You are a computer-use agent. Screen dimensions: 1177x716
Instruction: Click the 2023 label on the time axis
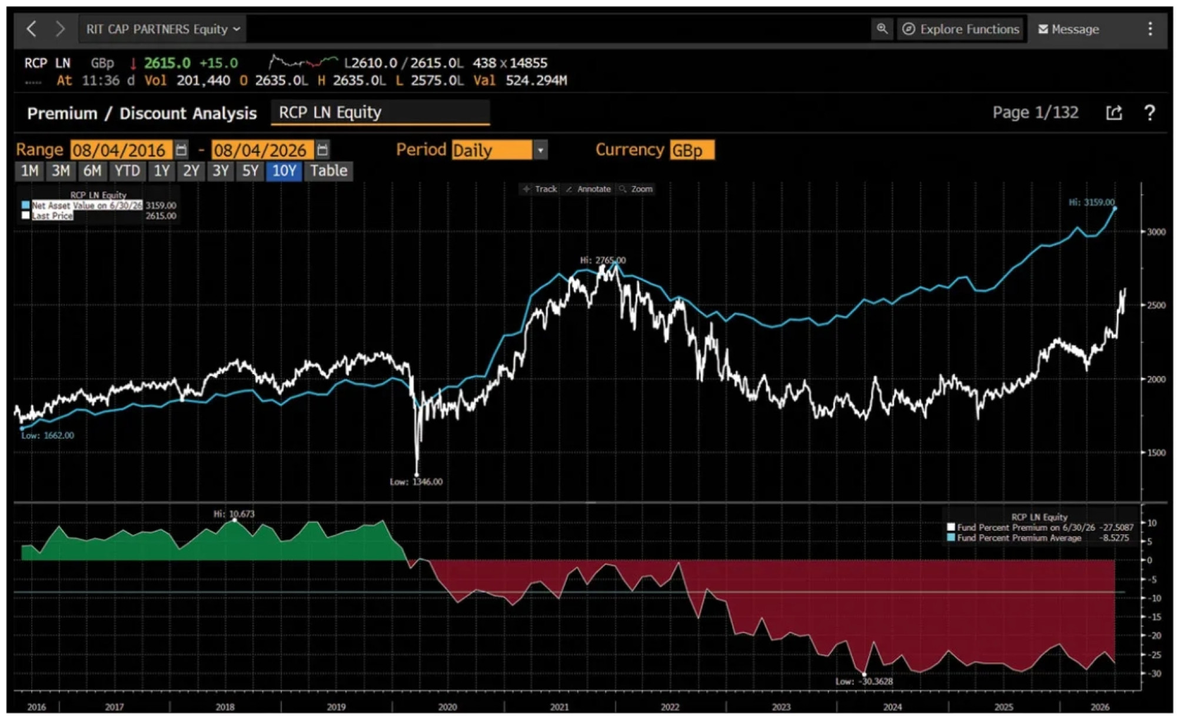coord(781,707)
